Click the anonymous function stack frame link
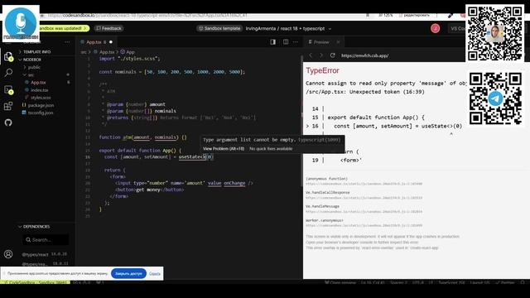Screen dimensions: 530x298 point(364,184)
